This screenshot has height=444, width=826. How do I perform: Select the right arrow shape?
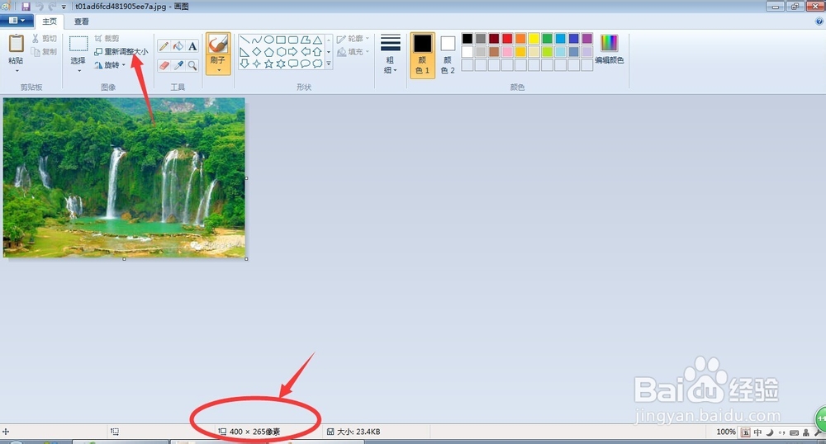pos(293,52)
